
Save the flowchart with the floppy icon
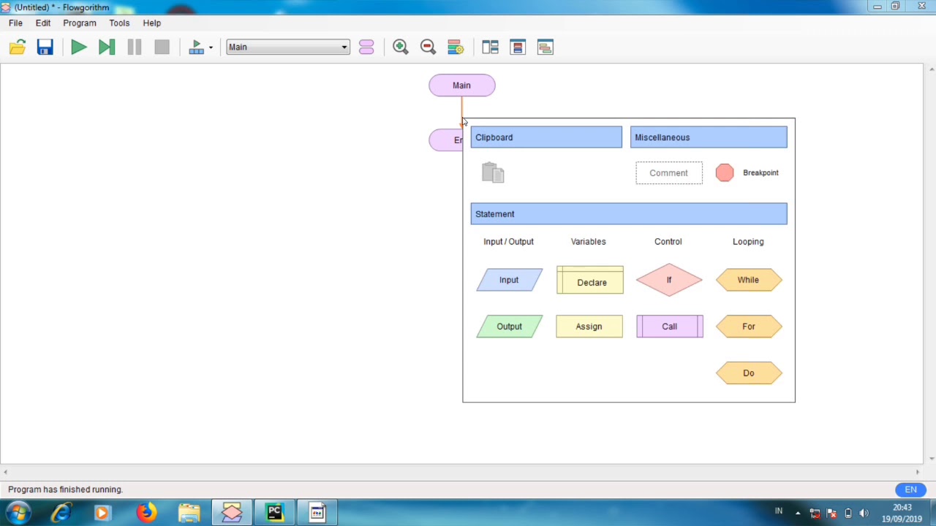click(x=45, y=47)
